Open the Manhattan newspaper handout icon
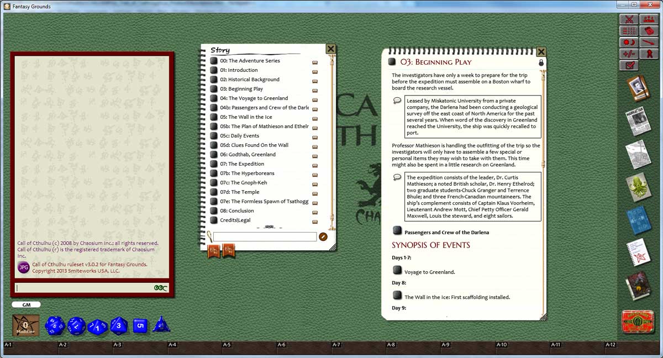The image size is (663, 358). click(638, 122)
